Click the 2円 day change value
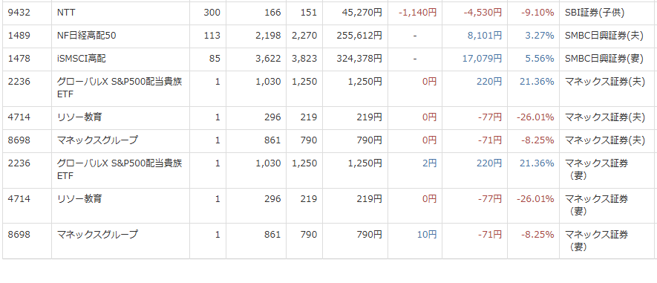Viewport: 657px width, 283px height. tap(429, 163)
